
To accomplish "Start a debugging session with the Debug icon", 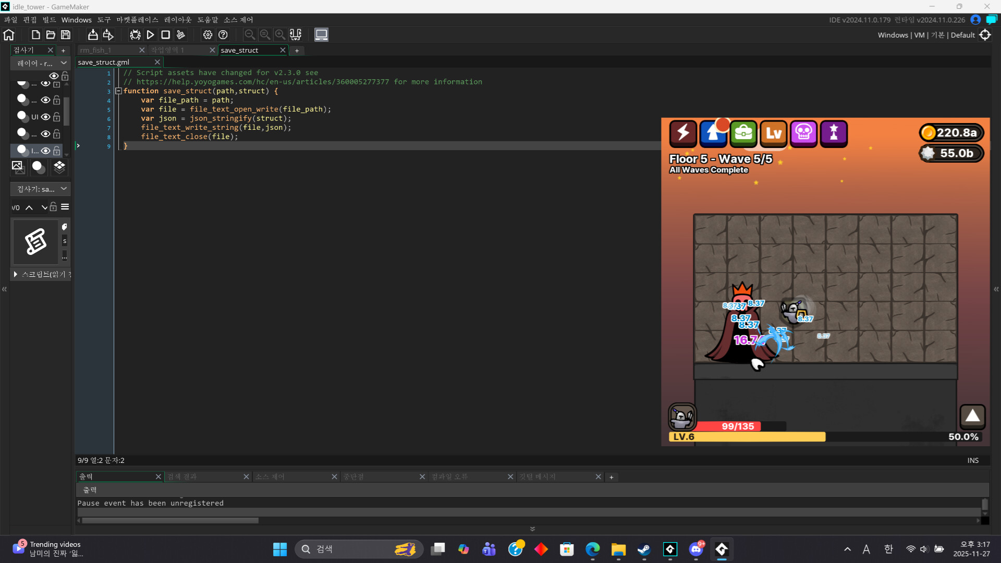I will [135, 35].
